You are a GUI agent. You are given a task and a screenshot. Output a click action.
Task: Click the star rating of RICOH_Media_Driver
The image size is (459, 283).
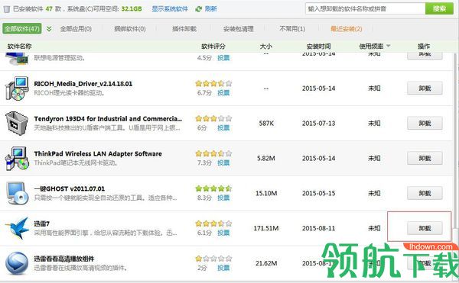point(213,84)
